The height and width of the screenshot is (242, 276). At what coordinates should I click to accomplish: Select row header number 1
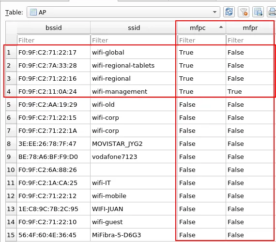pyautogui.click(x=11, y=52)
